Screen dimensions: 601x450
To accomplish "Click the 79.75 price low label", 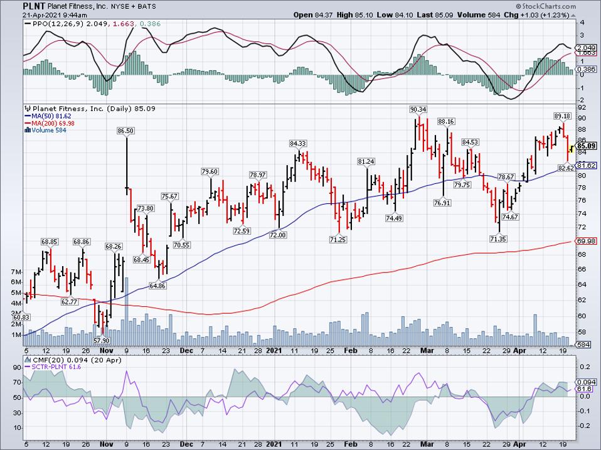I will [x=462, y=185].
